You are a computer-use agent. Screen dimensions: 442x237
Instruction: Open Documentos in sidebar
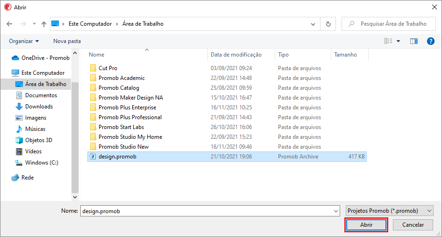click(x=36, y=95)
